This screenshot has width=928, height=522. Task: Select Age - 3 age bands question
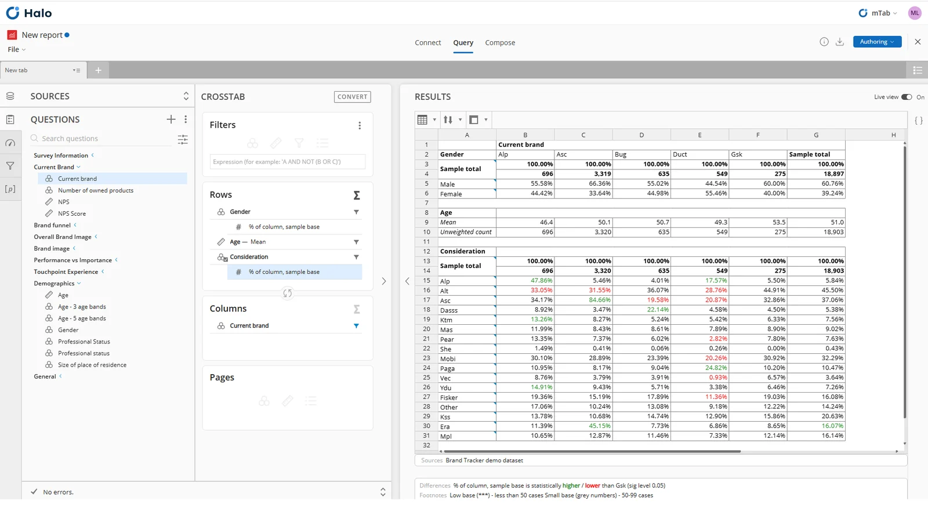click(82, 307)
